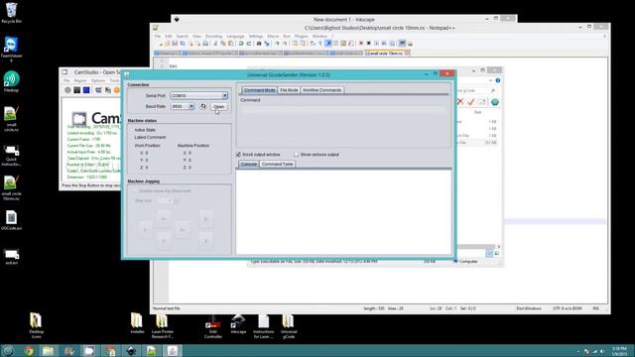Open UGCode desktop file icon

(11, 220)
